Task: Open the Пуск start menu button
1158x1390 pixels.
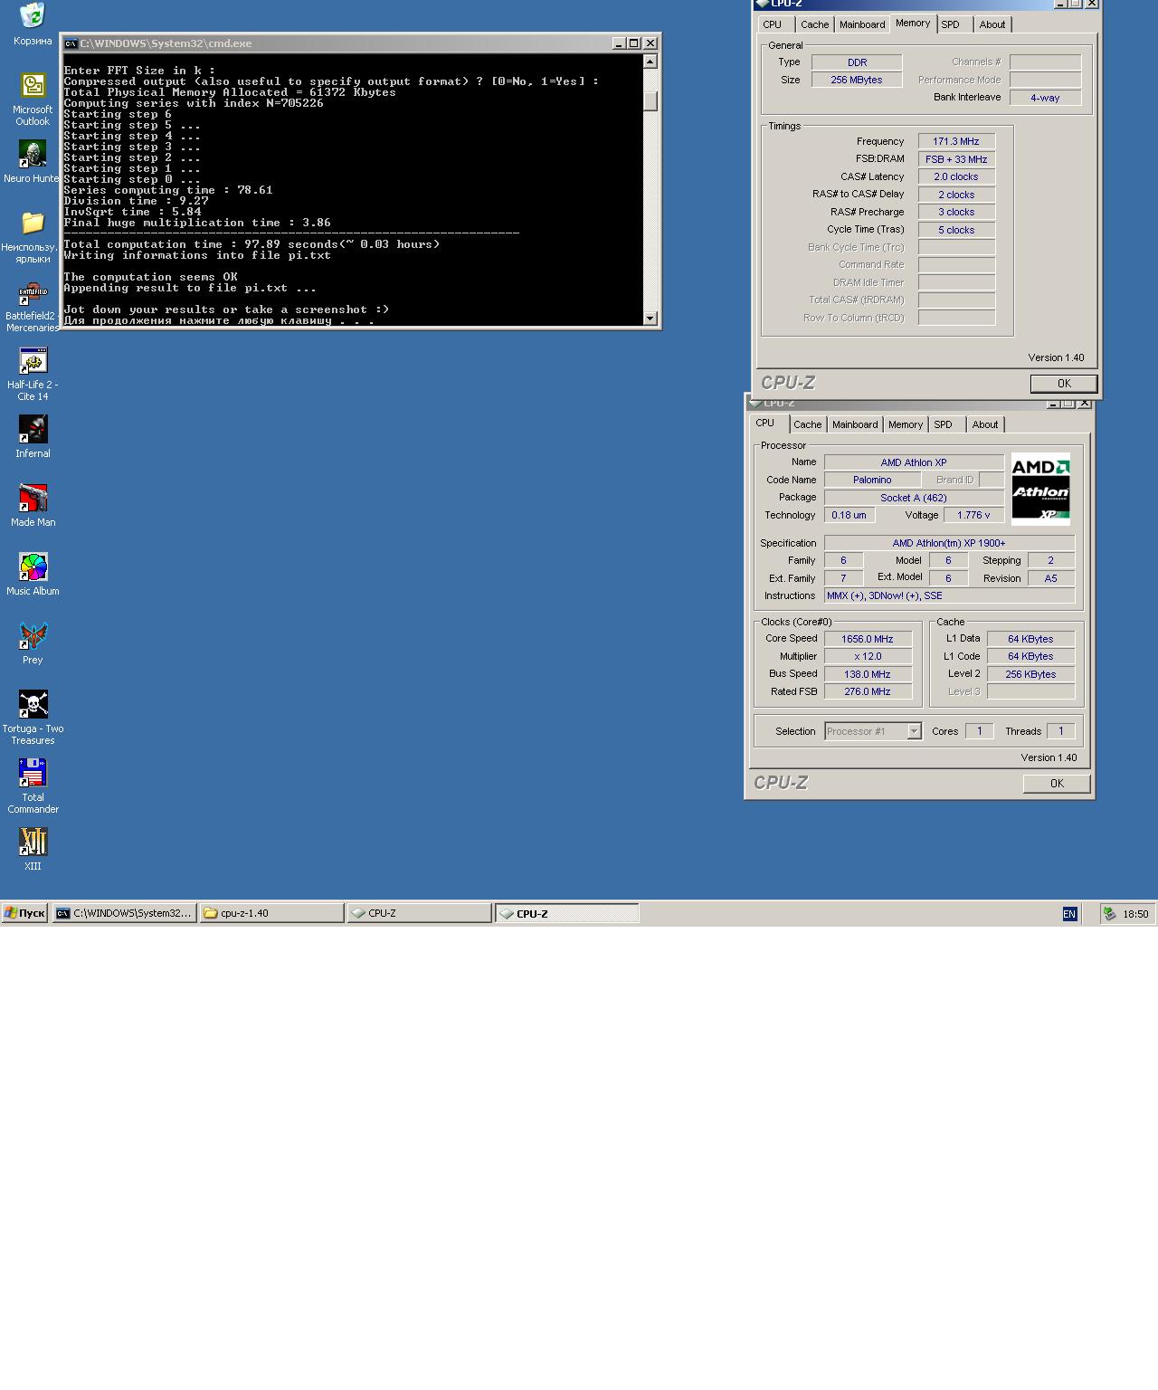Action: tap(24, 913)
